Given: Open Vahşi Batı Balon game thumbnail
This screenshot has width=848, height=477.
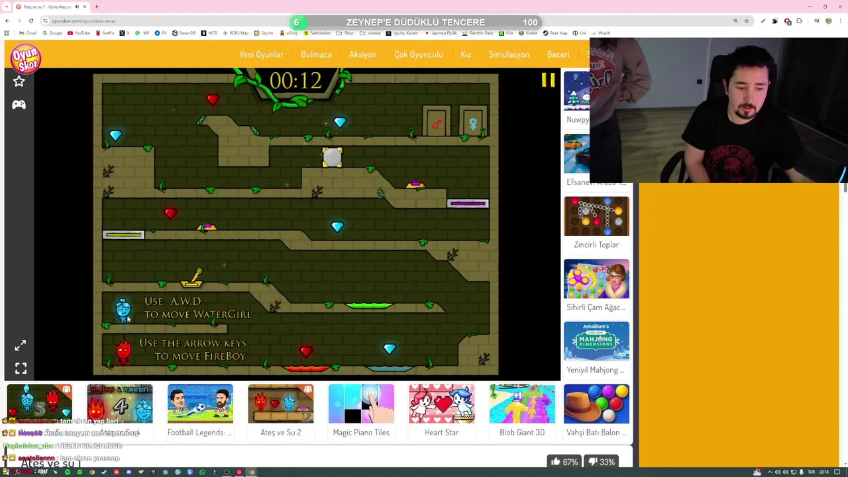Looking at the screenshot, I should (x=596, y=403).
